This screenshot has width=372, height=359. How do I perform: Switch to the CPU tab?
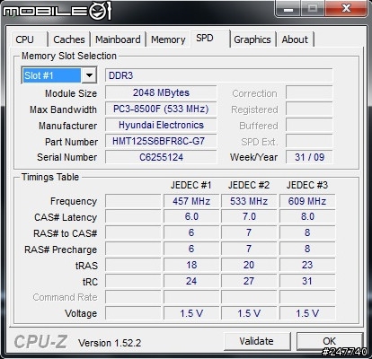pyautogui.click(x=30, y=39)
